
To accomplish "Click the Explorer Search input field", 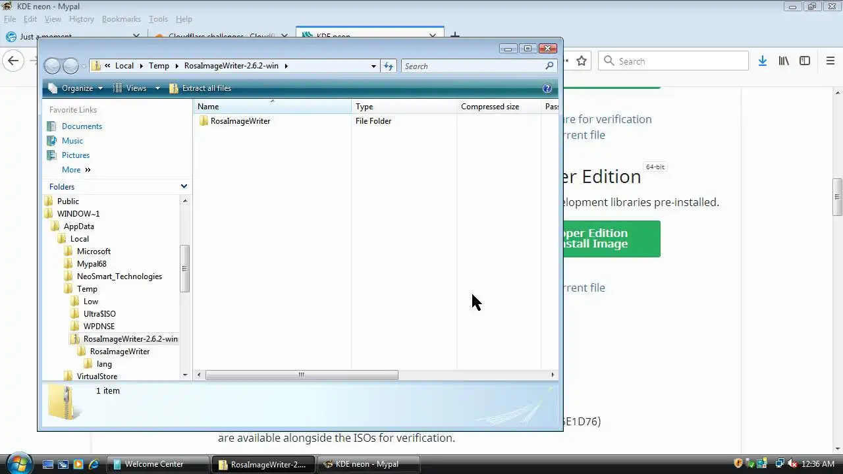I will pyautogui.click(x=472, y=66).
